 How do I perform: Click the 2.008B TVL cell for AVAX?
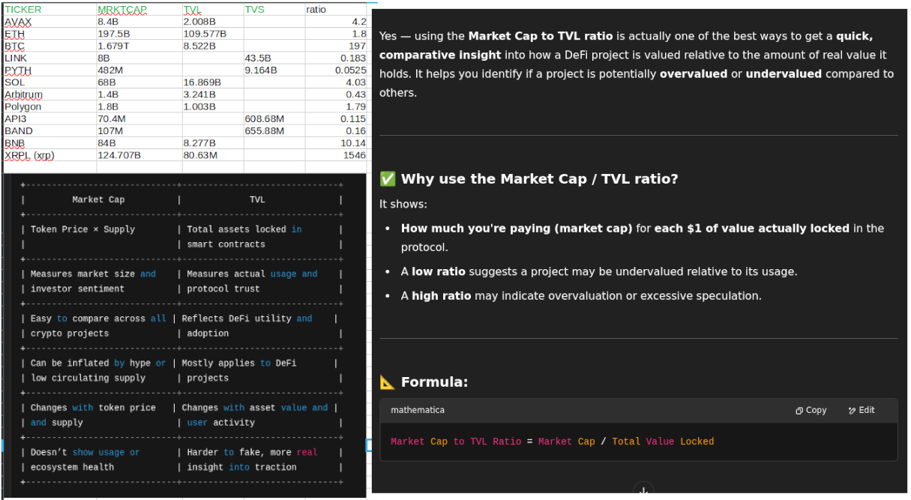click(x=212, y=22)
